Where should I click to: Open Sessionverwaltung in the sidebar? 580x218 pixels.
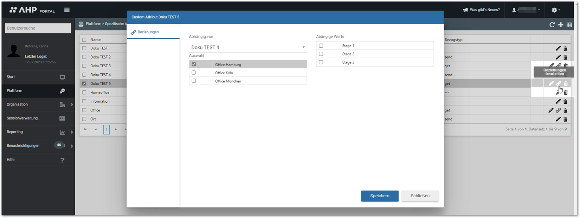[x=38, y=118]
